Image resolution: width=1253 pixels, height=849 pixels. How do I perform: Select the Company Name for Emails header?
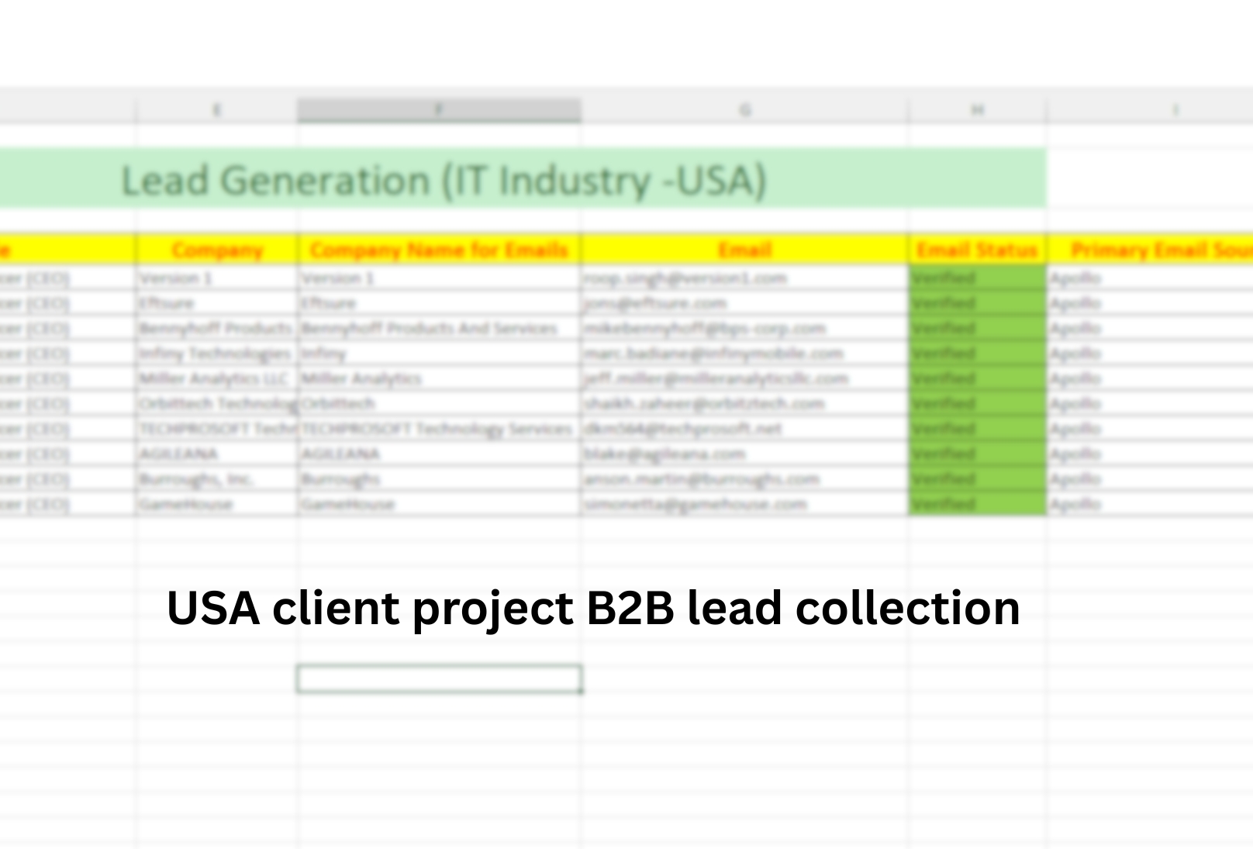(438, 250)
